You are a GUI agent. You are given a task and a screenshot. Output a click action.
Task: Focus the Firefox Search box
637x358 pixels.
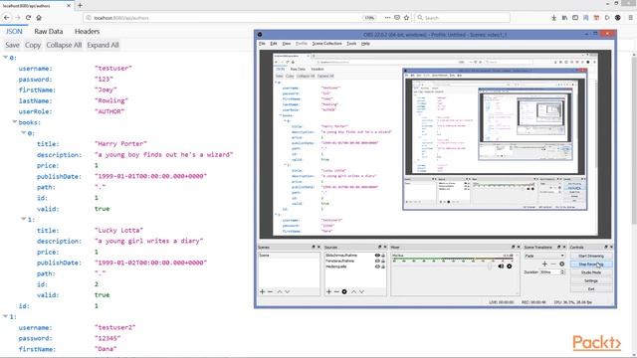point(462,18)
